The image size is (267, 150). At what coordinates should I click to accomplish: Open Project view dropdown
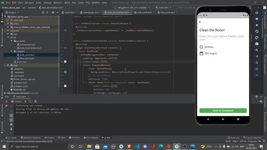[x=12, y=12]
